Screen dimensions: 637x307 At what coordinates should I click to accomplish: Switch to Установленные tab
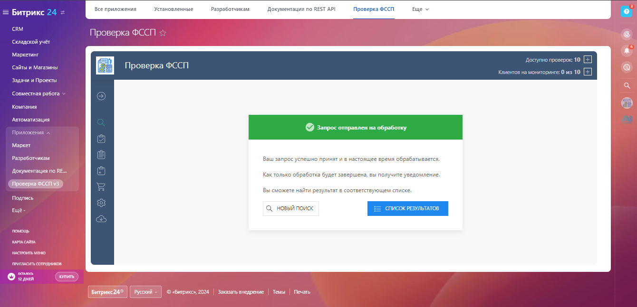tap(174, 9)
